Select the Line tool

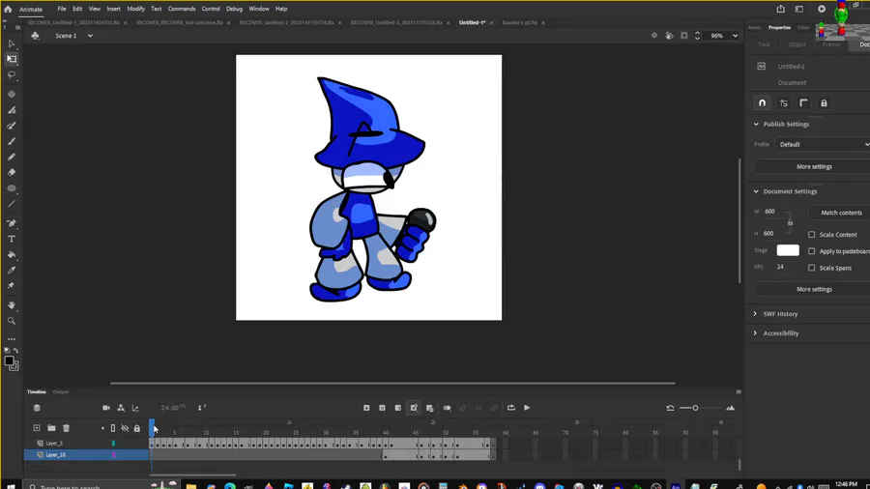coord(11,204)
